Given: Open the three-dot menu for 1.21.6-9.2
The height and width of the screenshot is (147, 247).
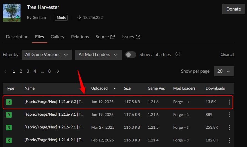Looking at the screenshot, I should tap(229, 102).
